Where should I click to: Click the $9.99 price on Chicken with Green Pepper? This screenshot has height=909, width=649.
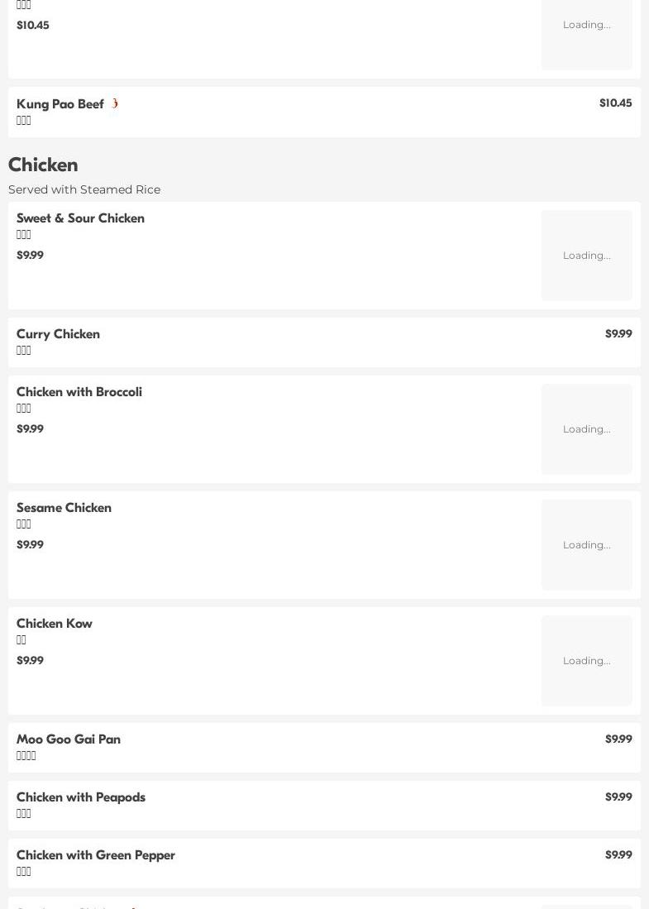618,855
